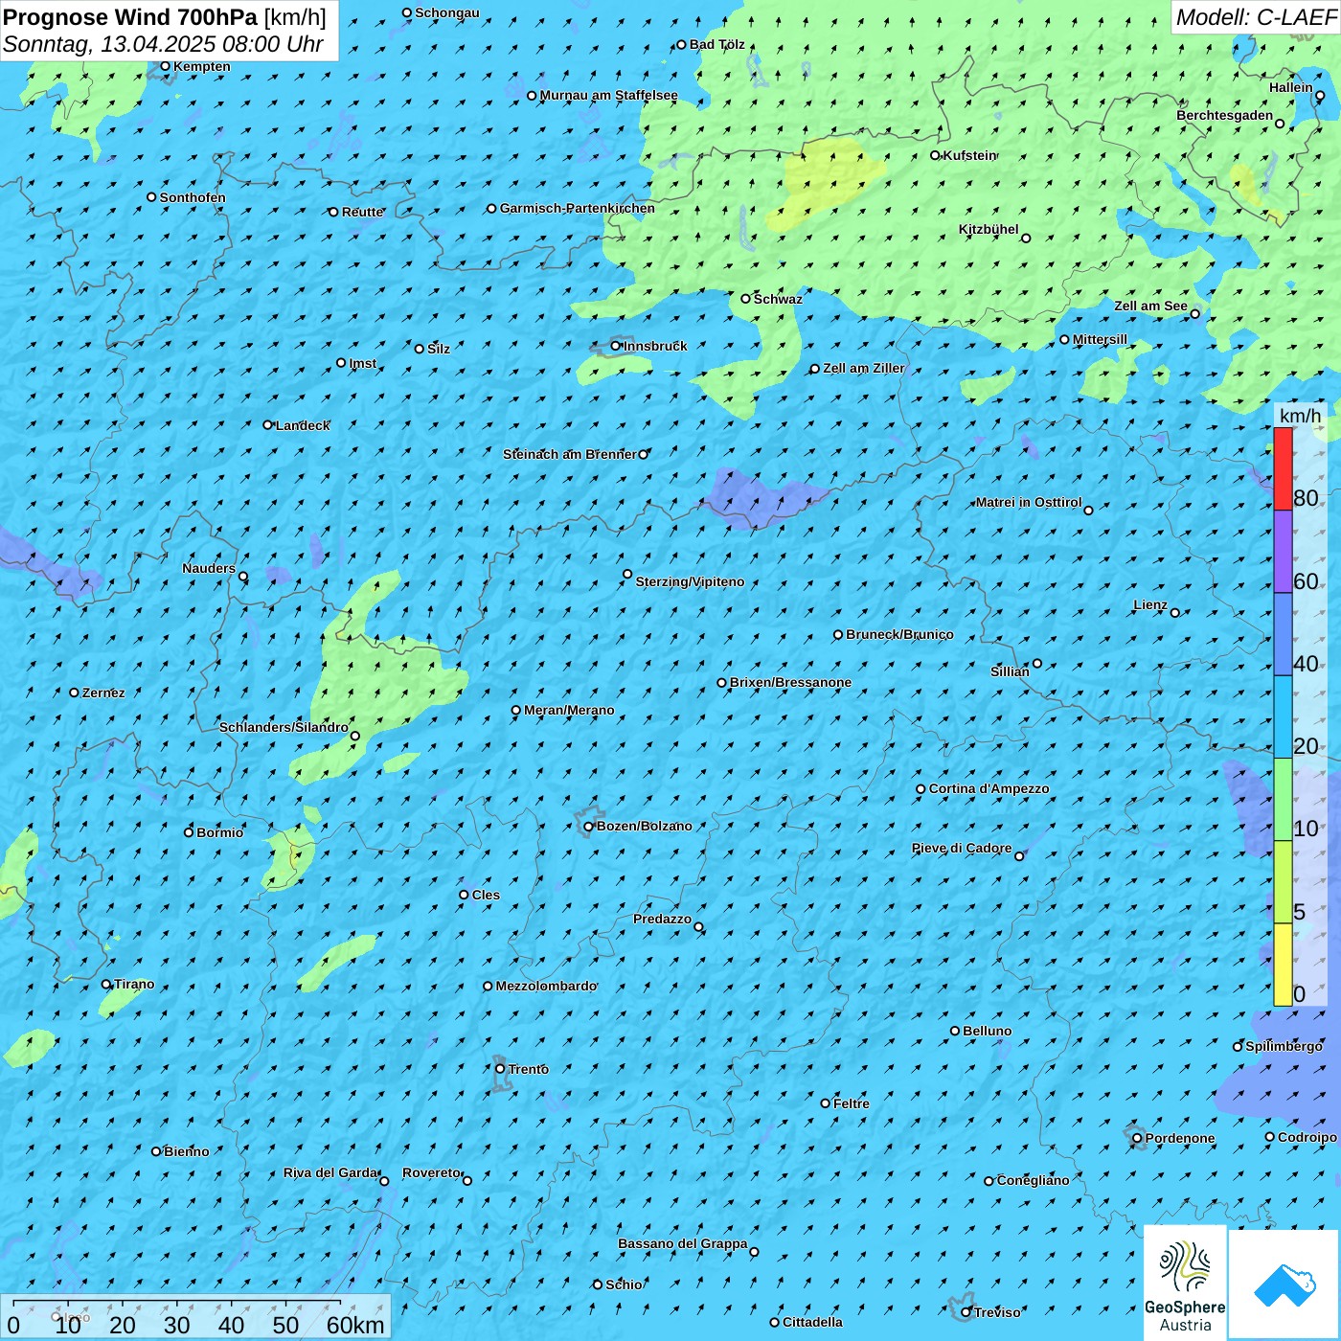Click the Lienz location dot
Screen dimensions: 1341x1341
pyautogui.click(x=1175, y=613)
